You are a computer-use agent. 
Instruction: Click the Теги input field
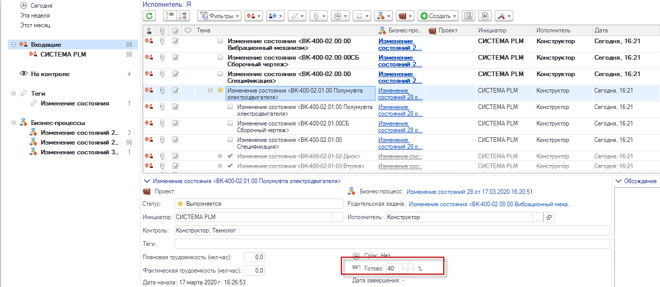click(391, 244)
